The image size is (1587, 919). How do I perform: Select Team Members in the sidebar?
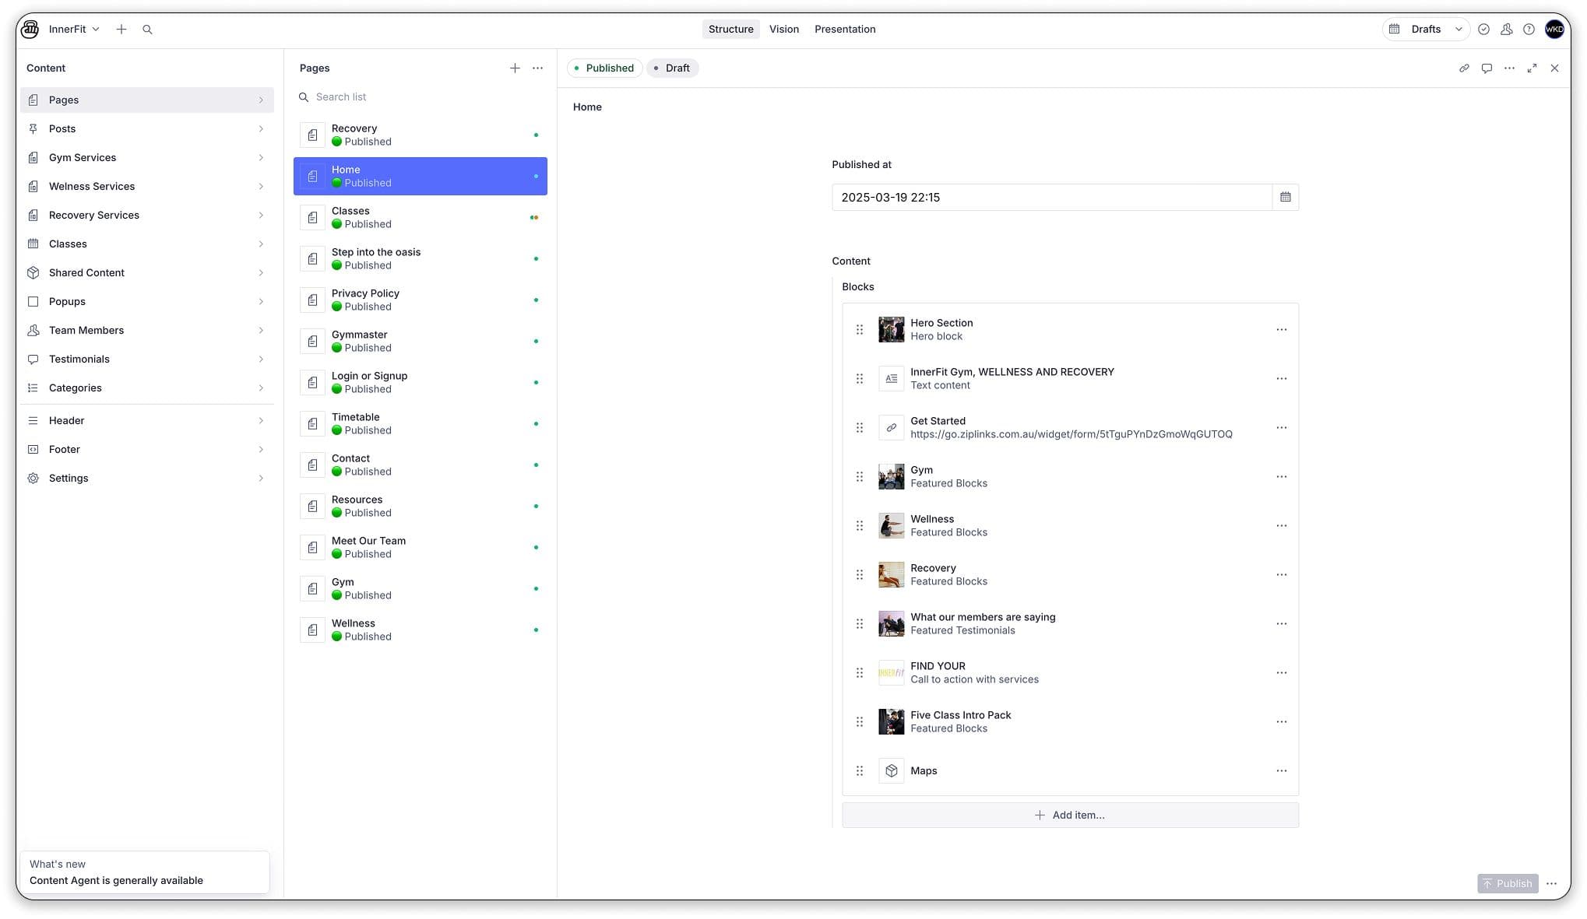pyautogui.click(x=86, y=330)
